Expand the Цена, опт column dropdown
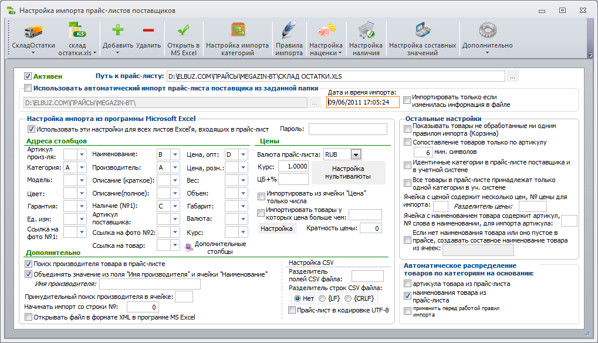Viewport: 598px width, 343px height. [x=244, y=154]
